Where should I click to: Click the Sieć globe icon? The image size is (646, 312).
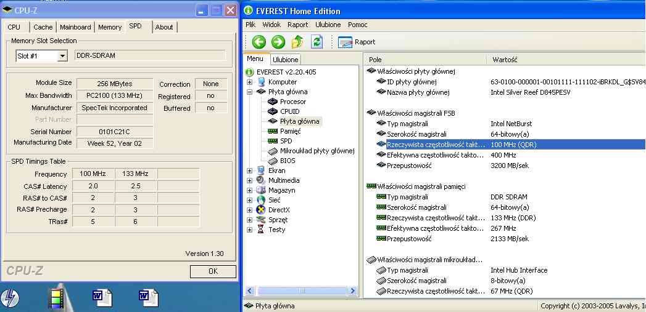point(261,200)
